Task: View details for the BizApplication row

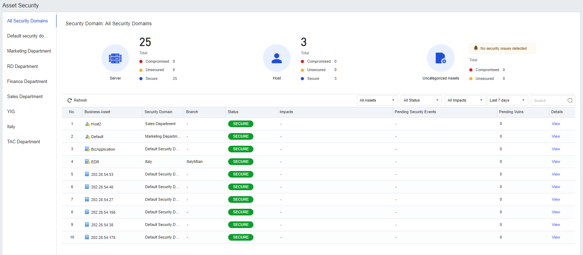Action: tap(556, 149)
